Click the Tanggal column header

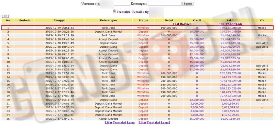(59, 20)
